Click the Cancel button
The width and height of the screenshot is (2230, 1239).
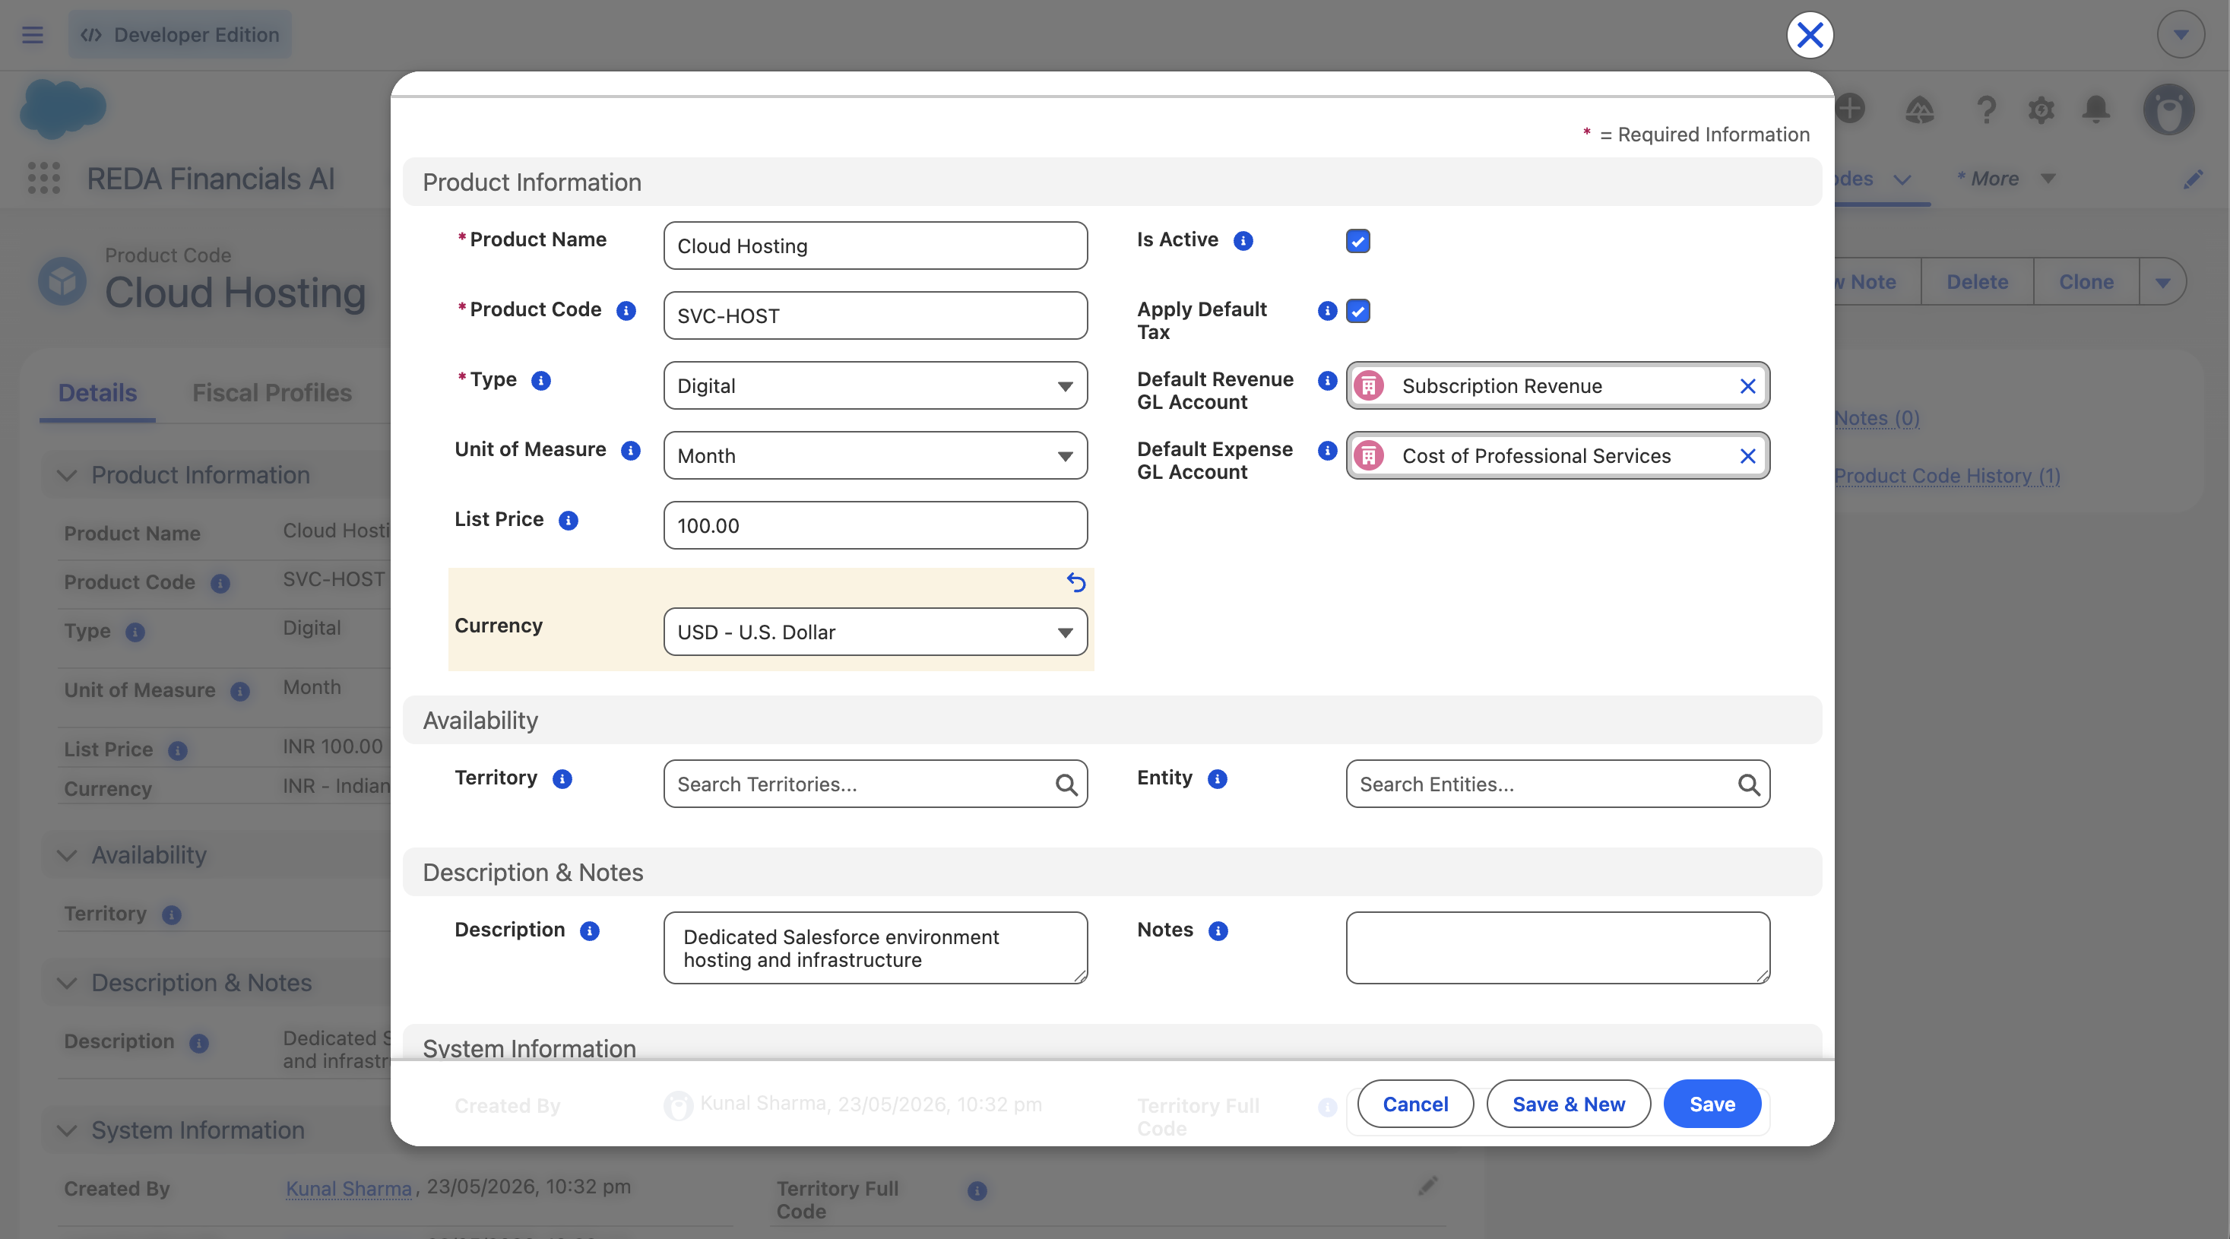pyautogui.click(x=1415, y=1104)
